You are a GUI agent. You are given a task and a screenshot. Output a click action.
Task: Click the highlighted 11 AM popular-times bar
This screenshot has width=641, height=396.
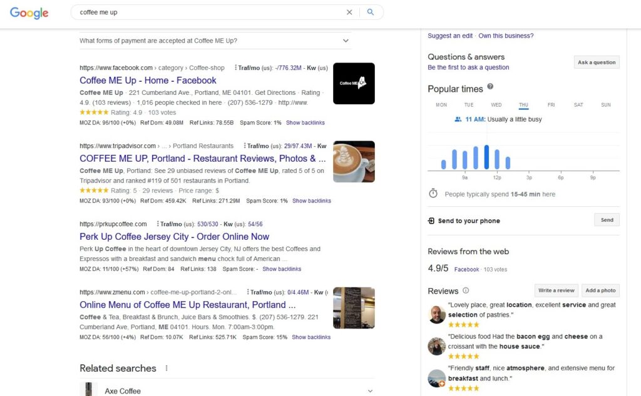(486, 157)
